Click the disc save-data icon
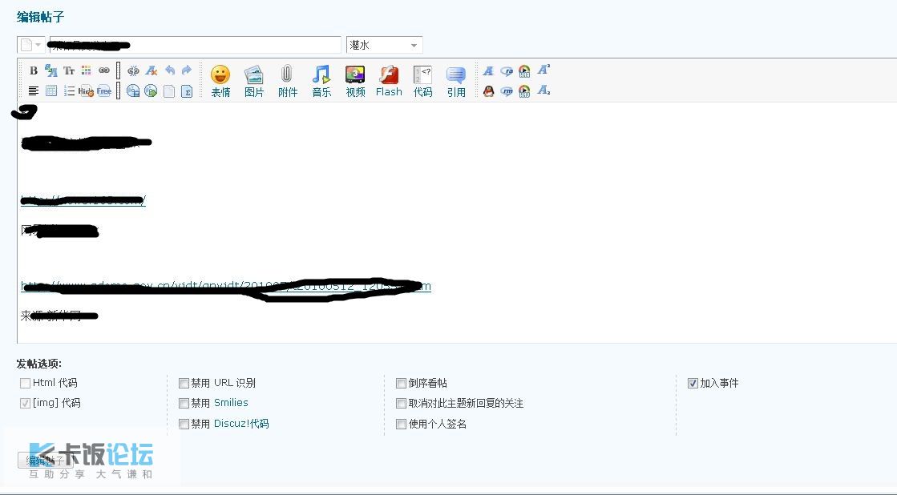The width and height of the screenshot is (897, 495). click(133, 91)
